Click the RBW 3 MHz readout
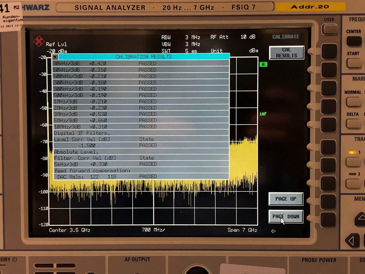The width and height of the screenshot is (365, 274). 181,37
